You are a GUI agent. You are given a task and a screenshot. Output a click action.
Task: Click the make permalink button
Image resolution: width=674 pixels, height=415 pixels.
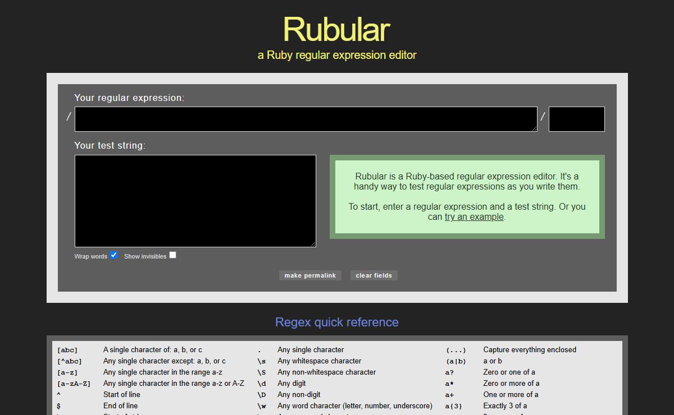point(310,275)
